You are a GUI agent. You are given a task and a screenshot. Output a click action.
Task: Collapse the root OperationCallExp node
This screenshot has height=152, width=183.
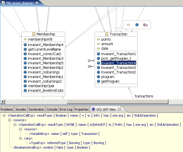[4, 116]
